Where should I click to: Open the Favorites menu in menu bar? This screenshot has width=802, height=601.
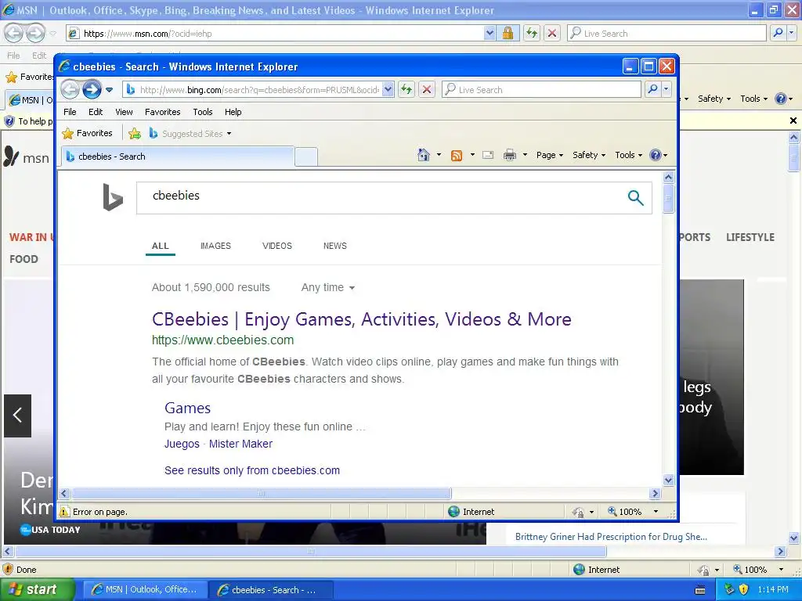click(x=163, y=112)
